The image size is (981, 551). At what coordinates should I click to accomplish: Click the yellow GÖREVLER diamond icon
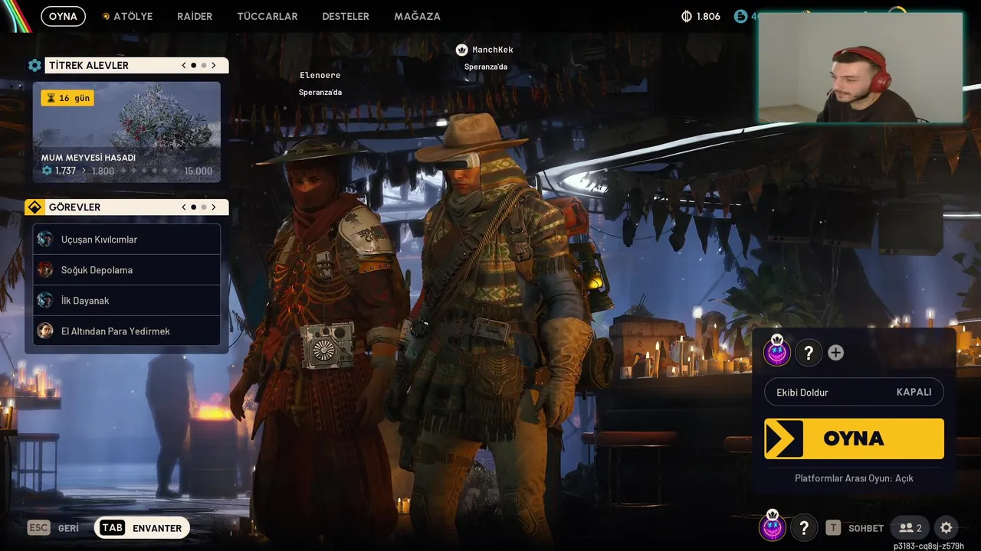pos(34,207)
